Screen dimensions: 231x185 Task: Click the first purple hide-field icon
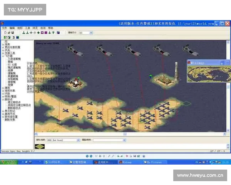pos(42,33)
